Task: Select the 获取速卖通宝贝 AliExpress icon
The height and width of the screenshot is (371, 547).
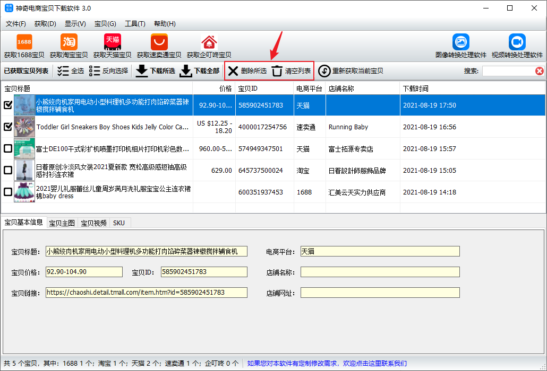Action: (x=159, y=42)
